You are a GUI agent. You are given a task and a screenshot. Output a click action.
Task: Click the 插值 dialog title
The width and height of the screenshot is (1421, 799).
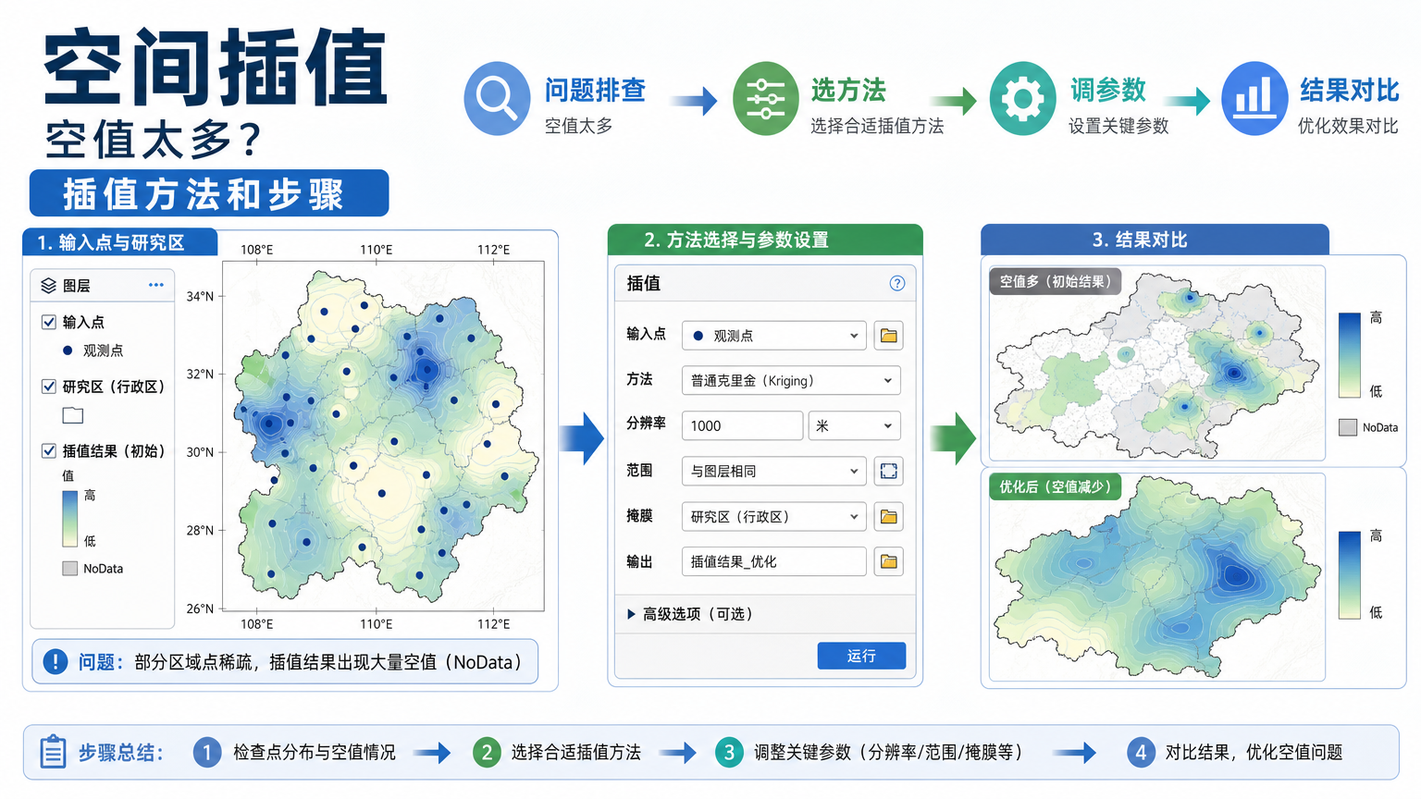coord(644,283)
